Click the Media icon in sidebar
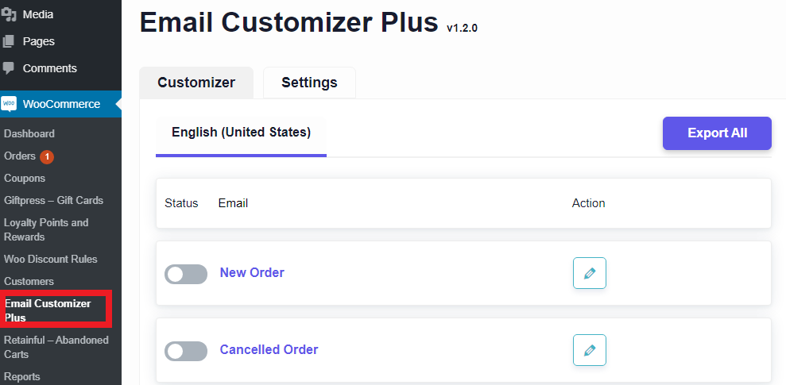786x385 pixels. (9, 14)
